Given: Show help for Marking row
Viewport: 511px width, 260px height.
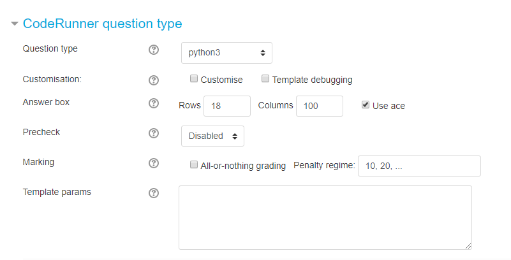Looking at the screenshot, I should click(154, 163).
